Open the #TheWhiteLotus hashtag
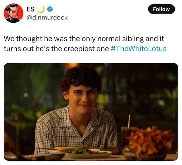The height and width of the screenshot is (165, 182). (139, 48)
